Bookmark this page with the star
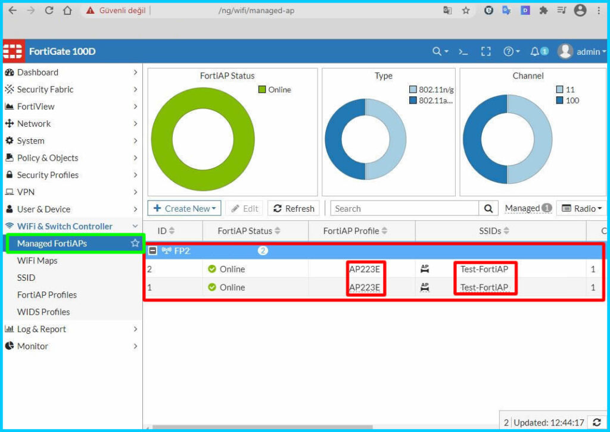This screenshot has height=432, width=610. 466,11
